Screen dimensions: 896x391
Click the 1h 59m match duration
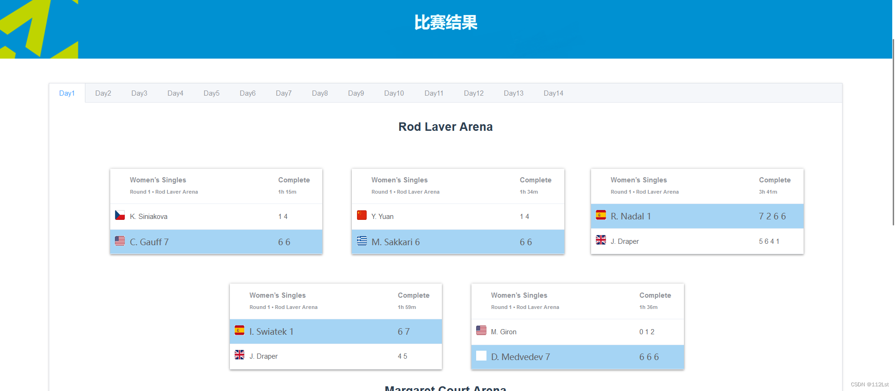(x=407, y=307)
